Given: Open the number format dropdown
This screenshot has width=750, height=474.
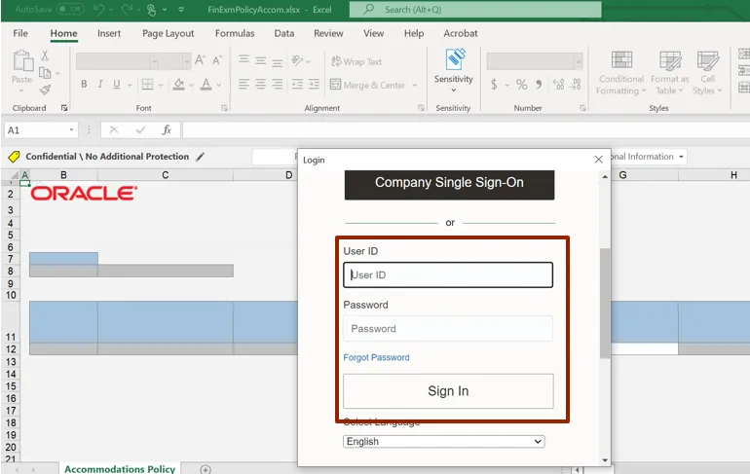Looking at the screenshot, I should (x=575, y=60).
